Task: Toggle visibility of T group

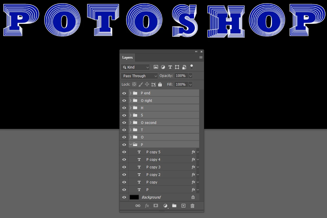Action: click(x=124, y=130)
